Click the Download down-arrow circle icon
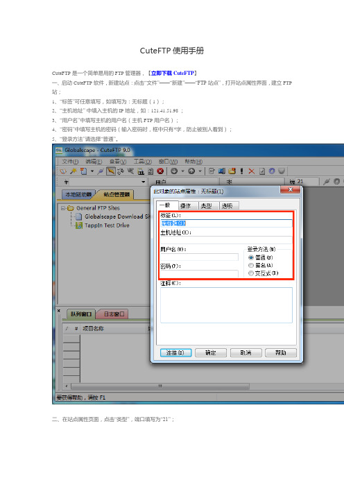344x487 pixels. 174,171
